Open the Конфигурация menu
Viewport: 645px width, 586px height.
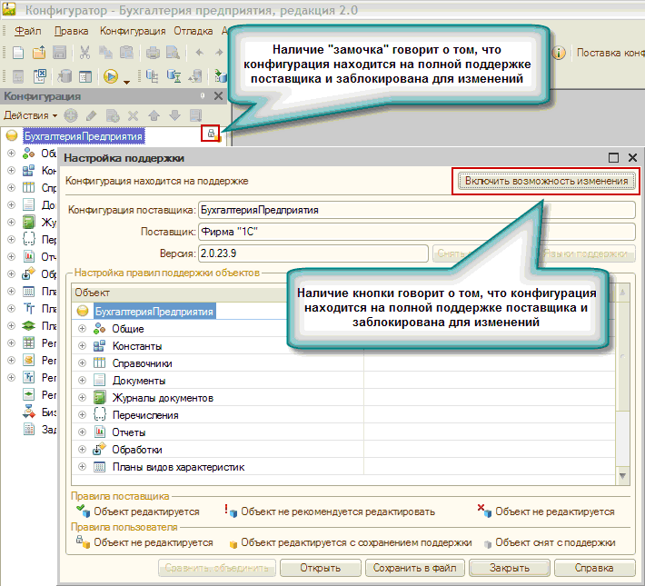pyautogui.click(x=126, y=30)
